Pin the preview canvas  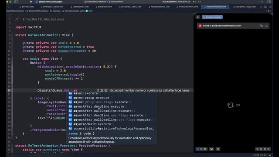[x=197, y=17]
